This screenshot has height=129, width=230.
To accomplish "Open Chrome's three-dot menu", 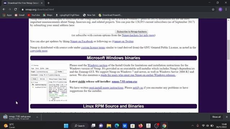I will tap(226, 10).
